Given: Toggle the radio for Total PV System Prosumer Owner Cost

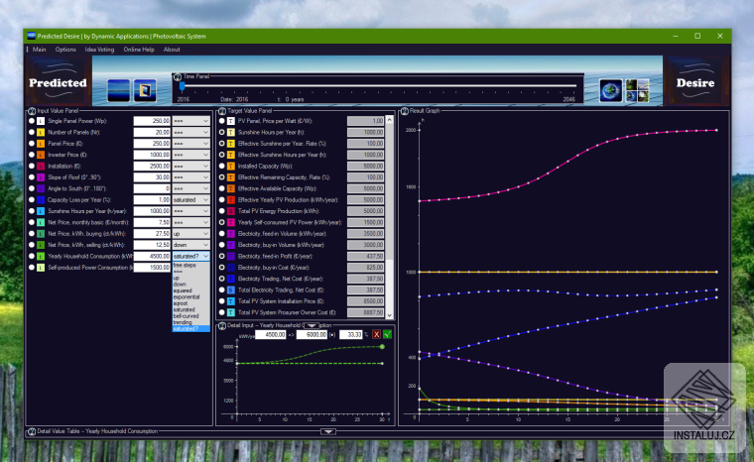Looking at the screenshot, I should point(221,312).
